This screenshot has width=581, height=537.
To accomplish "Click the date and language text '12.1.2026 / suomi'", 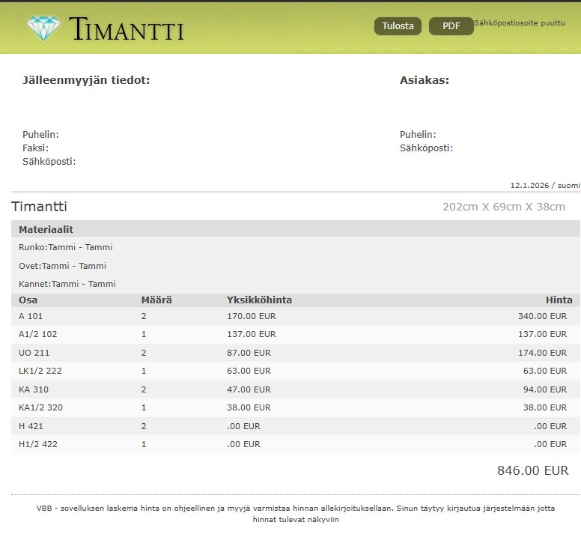I will 544,185.
